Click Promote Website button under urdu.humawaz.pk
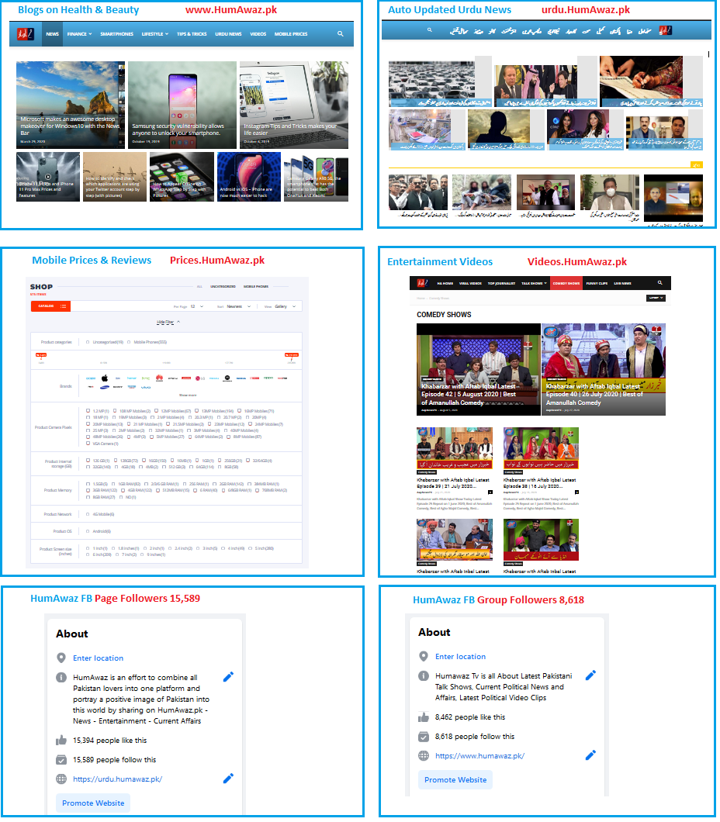This screenshot has height=822, width=720. 93,803
